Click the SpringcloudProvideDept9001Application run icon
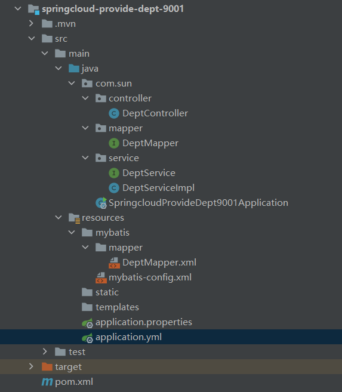342x392 pixels. point(101,203)
